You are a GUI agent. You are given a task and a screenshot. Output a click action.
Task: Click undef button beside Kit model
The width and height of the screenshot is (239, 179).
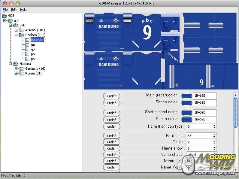click(x=111, y=136)
